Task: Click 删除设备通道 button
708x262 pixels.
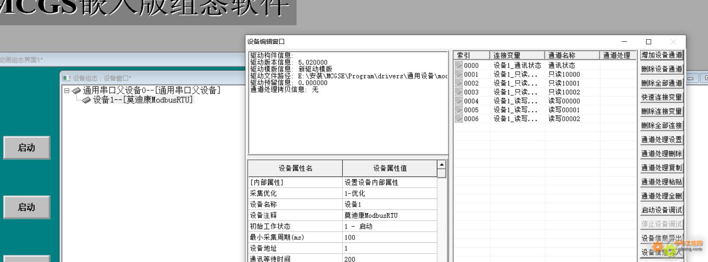Action: coord(662,69)
